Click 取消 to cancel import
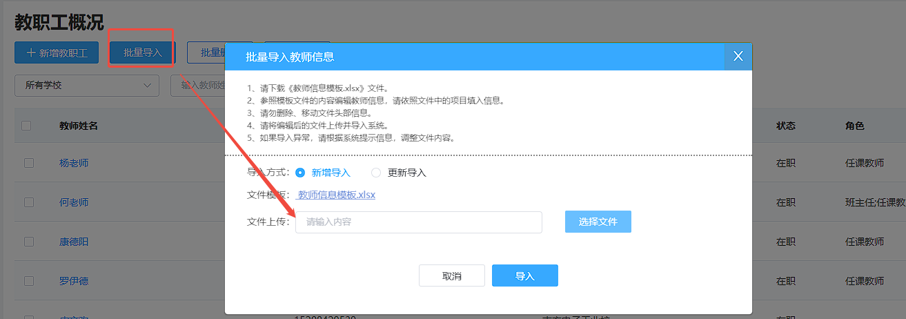The image size is (906, 319). 452,275
